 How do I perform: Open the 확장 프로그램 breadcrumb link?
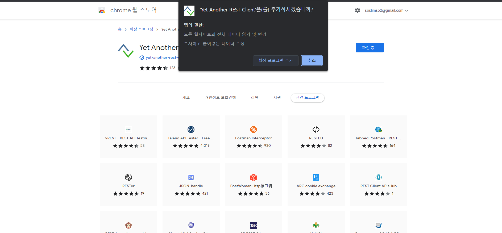pyautogui.click(x=141, y=29)
